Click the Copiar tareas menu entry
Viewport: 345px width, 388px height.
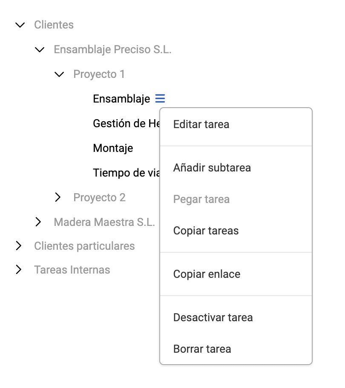pyautogui.click(x=206, y=231)
